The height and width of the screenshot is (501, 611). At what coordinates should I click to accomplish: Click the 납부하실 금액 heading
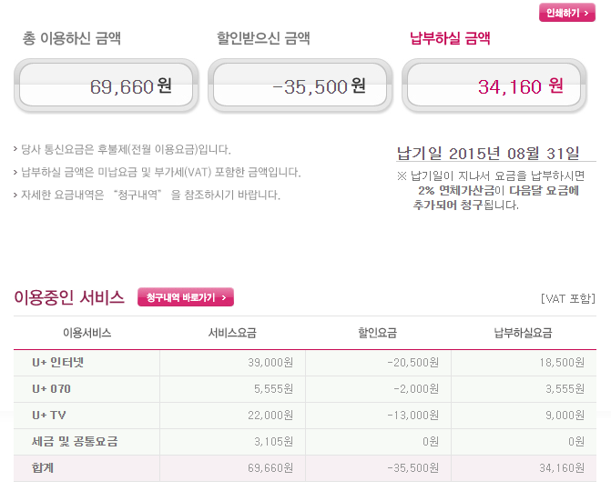tap(450, 38)
